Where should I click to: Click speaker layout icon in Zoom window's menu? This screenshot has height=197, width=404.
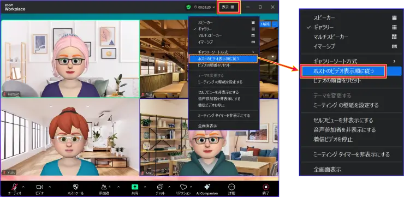pos(253,23)
